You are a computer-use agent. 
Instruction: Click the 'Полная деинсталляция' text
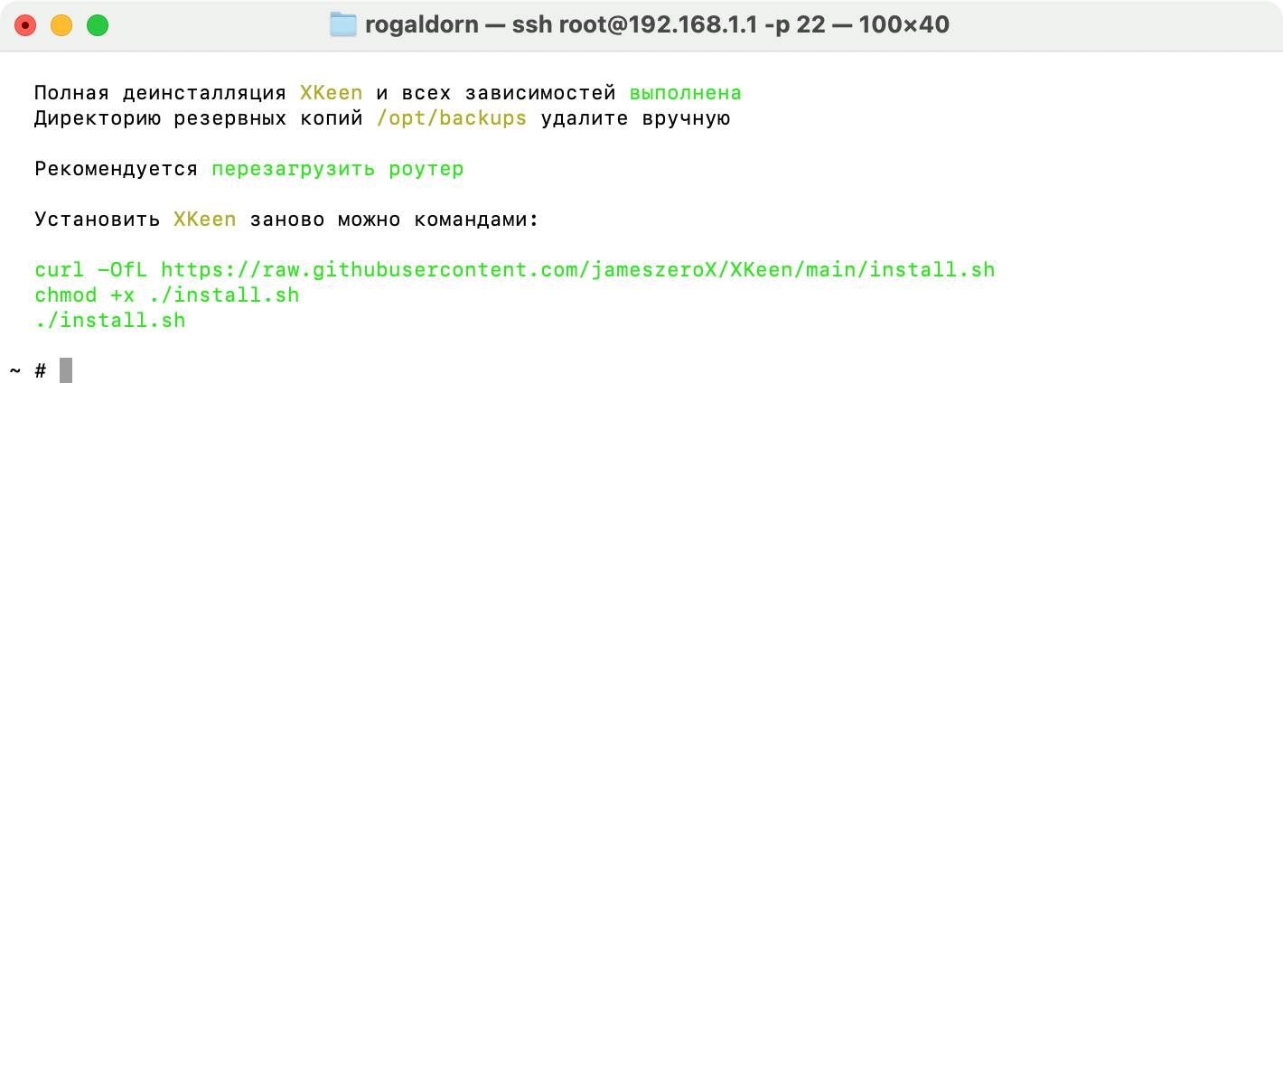160,93
